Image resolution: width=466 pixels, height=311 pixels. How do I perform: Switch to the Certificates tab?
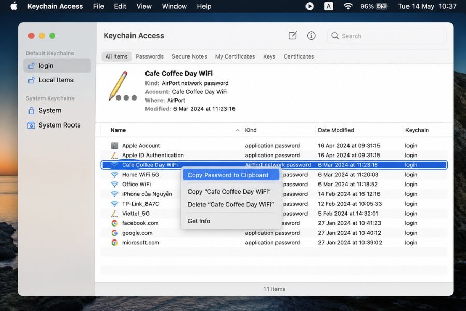click(299, 56)
